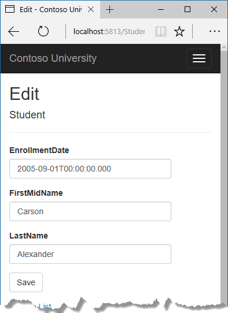228x313 pixels.
Task: Minimize the browser window
Action: 161,9
